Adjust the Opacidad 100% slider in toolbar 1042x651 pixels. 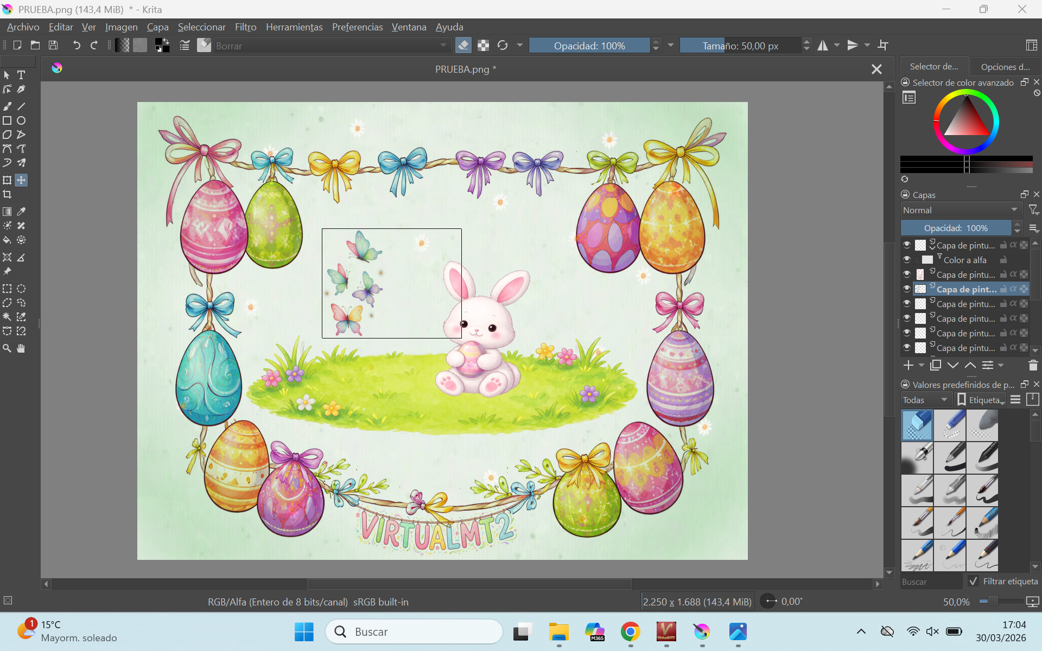589,46
